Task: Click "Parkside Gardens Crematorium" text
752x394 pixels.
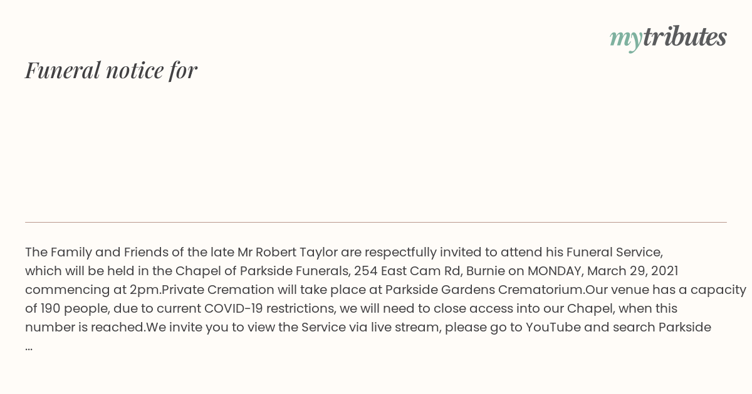Action: click(x=485, y=290)
